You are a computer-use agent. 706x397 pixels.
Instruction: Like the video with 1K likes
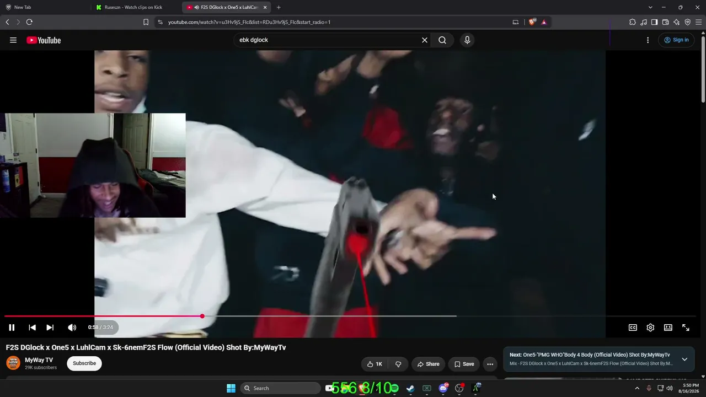click(375, 364)
